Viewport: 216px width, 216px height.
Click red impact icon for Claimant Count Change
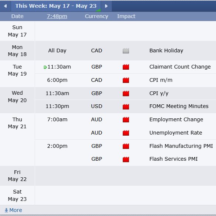[126, 67]
